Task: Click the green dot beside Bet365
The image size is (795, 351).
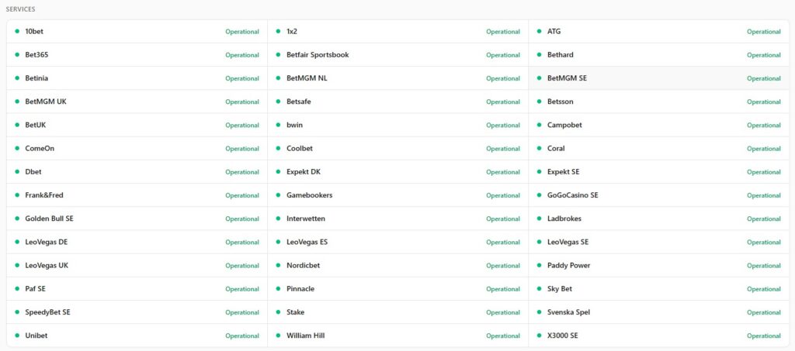Action: tap(17, 54)
